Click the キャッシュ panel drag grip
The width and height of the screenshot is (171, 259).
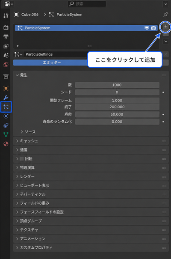pos(164,141)
